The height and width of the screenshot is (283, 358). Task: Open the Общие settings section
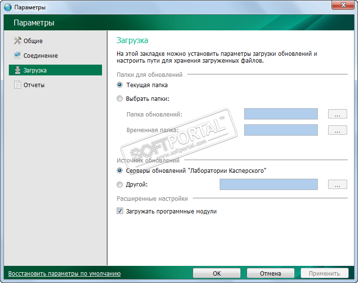[33, 41]
